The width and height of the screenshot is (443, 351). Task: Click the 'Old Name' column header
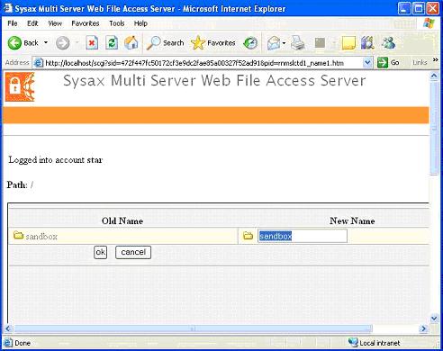click(x=122, y=220)
